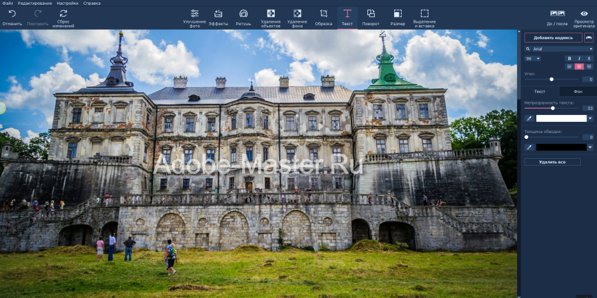This screenshot has height=298, width=597.
Task: Click the outline thickness value field
Action: (588, 137)
